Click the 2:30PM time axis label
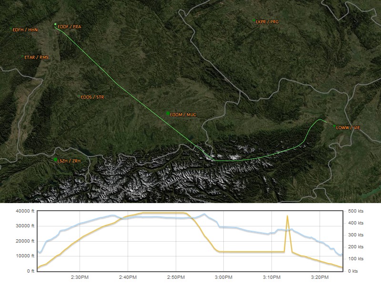381x286 pixels. point(80,277)
